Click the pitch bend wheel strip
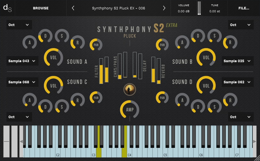The height and width of the screenshot is (161, 260). point(6,141)
